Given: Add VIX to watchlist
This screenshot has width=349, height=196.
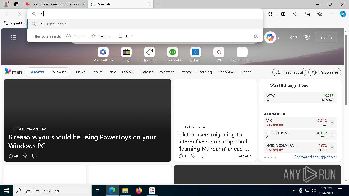Looking at the screenshot, I should tap(332, 122).
